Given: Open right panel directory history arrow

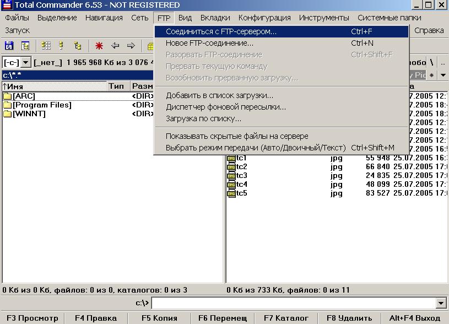Looking at the screenshot, I should tap(443, 74).
